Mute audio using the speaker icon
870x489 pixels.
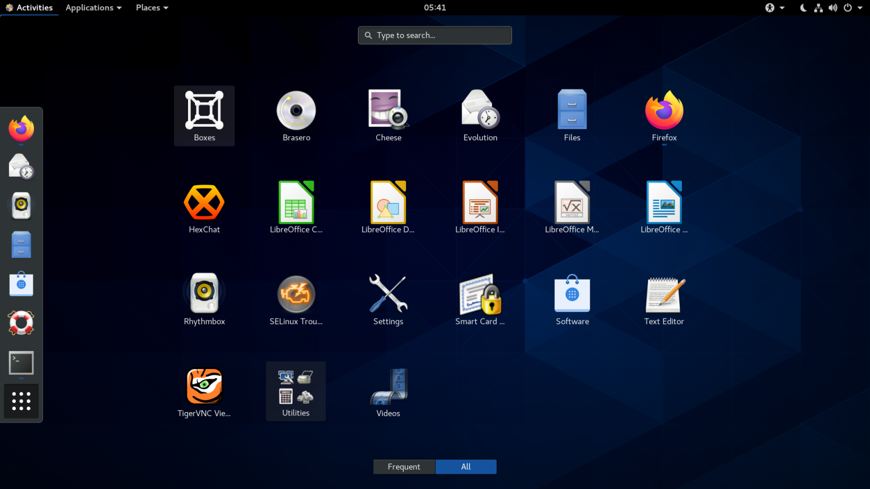tap(833, 7)
